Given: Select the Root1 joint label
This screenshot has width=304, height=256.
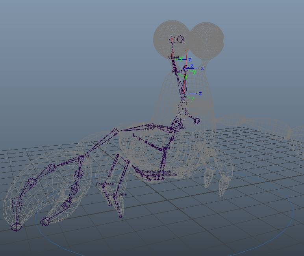Looking at the screenshot, I should click(177, 71).
